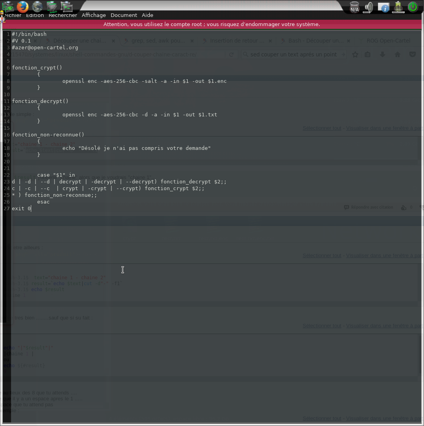This screenshot has width=424, height=426.
Task: Open the Affichage menu
Action: (94, 15)
